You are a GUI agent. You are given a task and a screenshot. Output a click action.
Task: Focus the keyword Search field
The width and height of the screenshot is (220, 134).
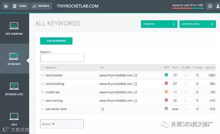pyautogui.click(x=62, y=58)
